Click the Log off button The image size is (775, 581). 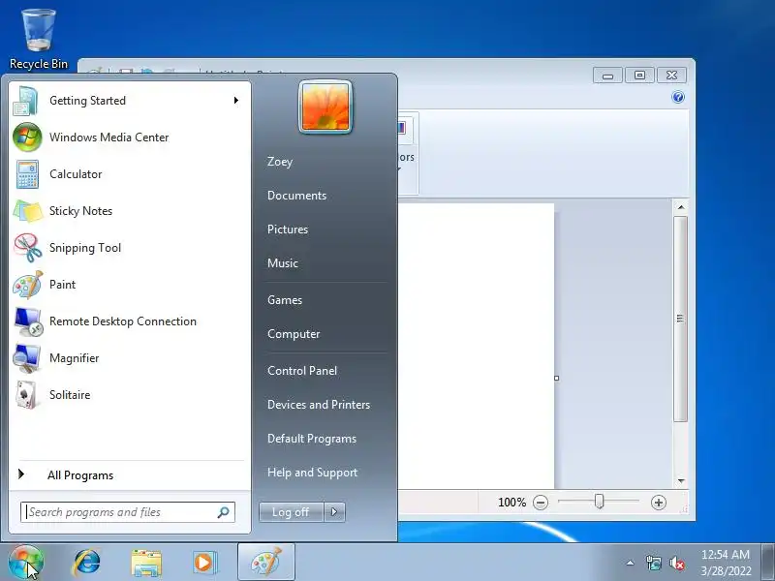coord(292,512)
